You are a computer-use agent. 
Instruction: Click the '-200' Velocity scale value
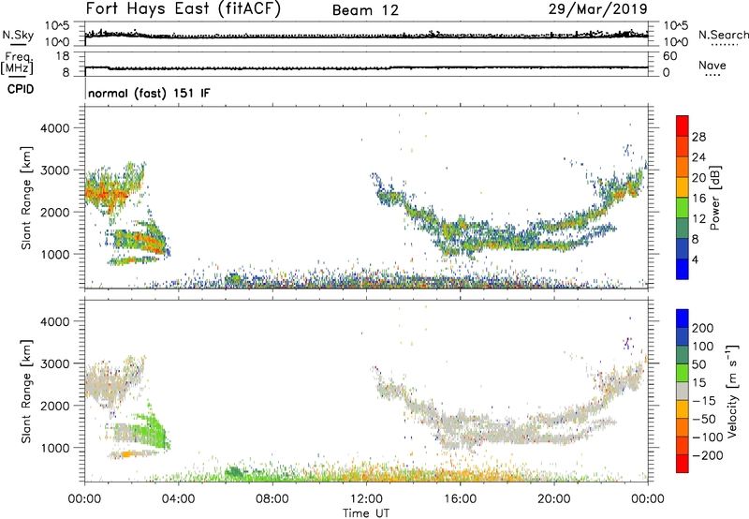[708, 455]
